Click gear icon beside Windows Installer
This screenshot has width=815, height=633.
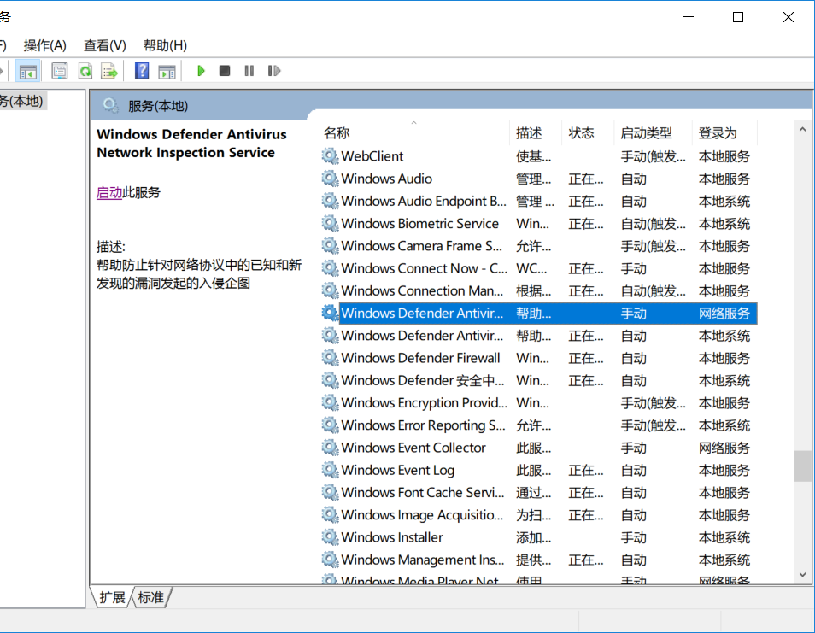330,536
